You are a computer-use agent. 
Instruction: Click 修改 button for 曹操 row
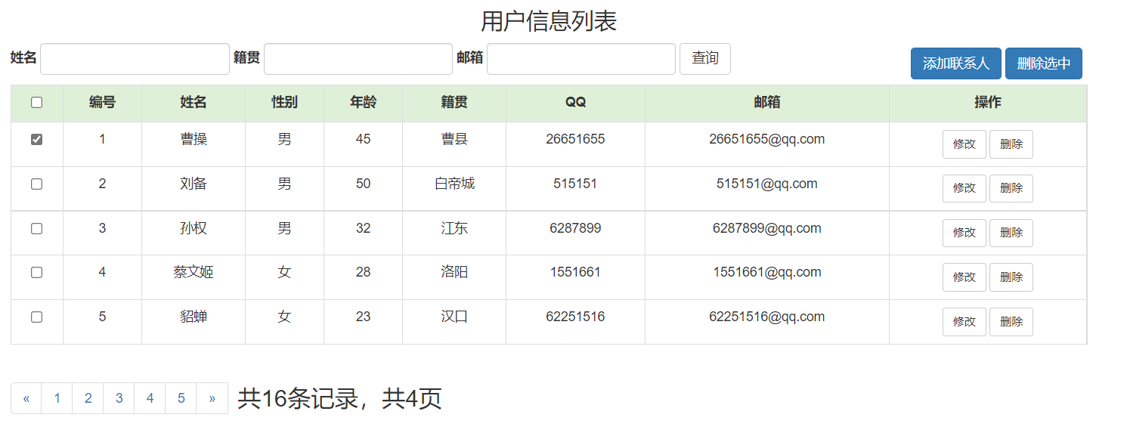pos(964,144)
